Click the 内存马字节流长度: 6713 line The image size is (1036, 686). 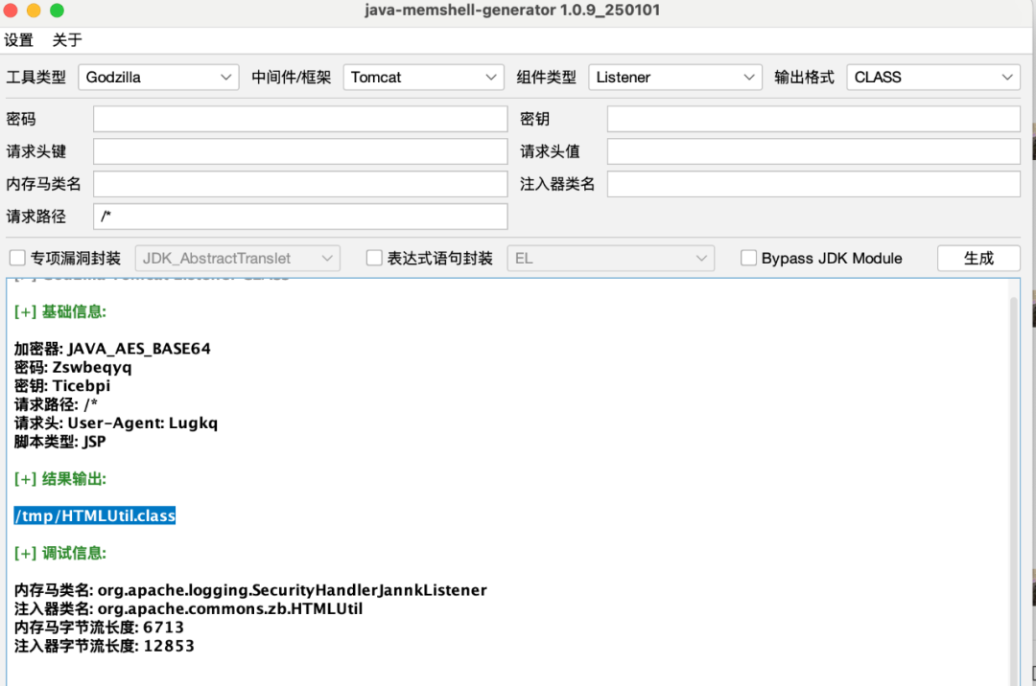pos(99,627)
